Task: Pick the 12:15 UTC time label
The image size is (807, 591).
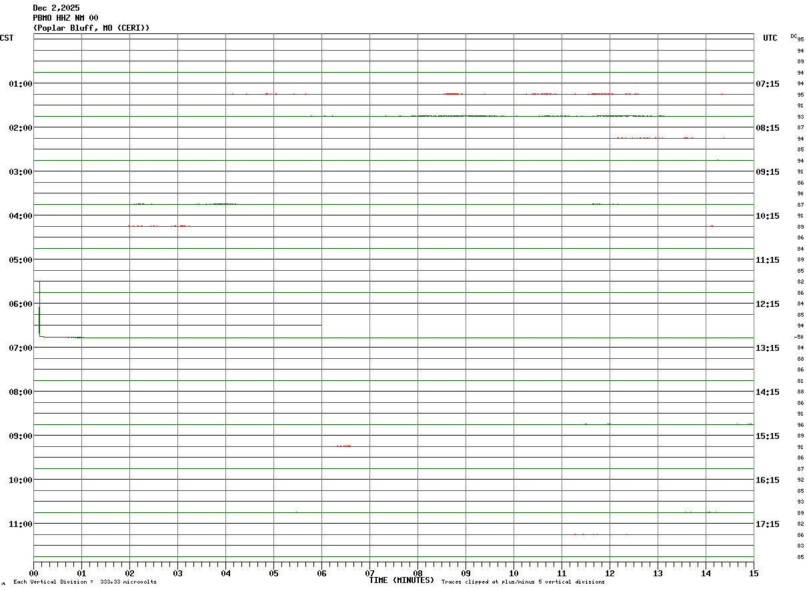Action: click(x=767, y=304)
